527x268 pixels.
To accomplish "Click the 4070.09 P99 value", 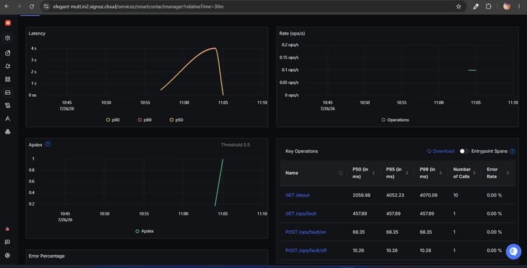I will pos(429,195).
